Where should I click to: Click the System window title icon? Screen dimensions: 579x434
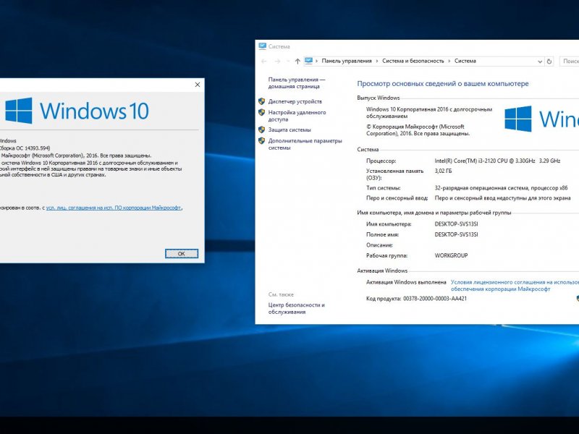pos(263,46)
